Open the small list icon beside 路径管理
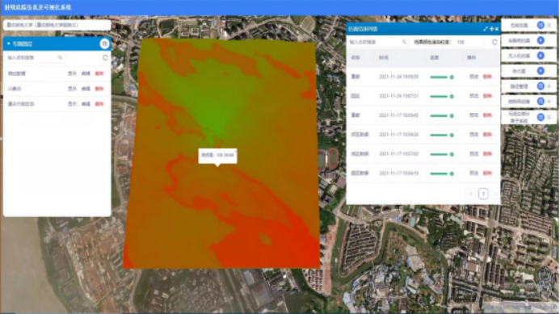 [x=549, y=86]
